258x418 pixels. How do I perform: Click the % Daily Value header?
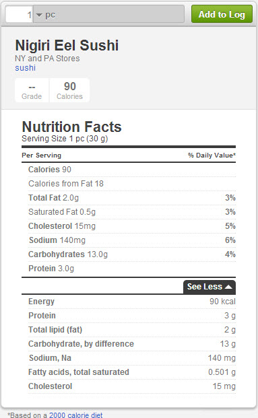pyautogui.click(x=212, y=155)
